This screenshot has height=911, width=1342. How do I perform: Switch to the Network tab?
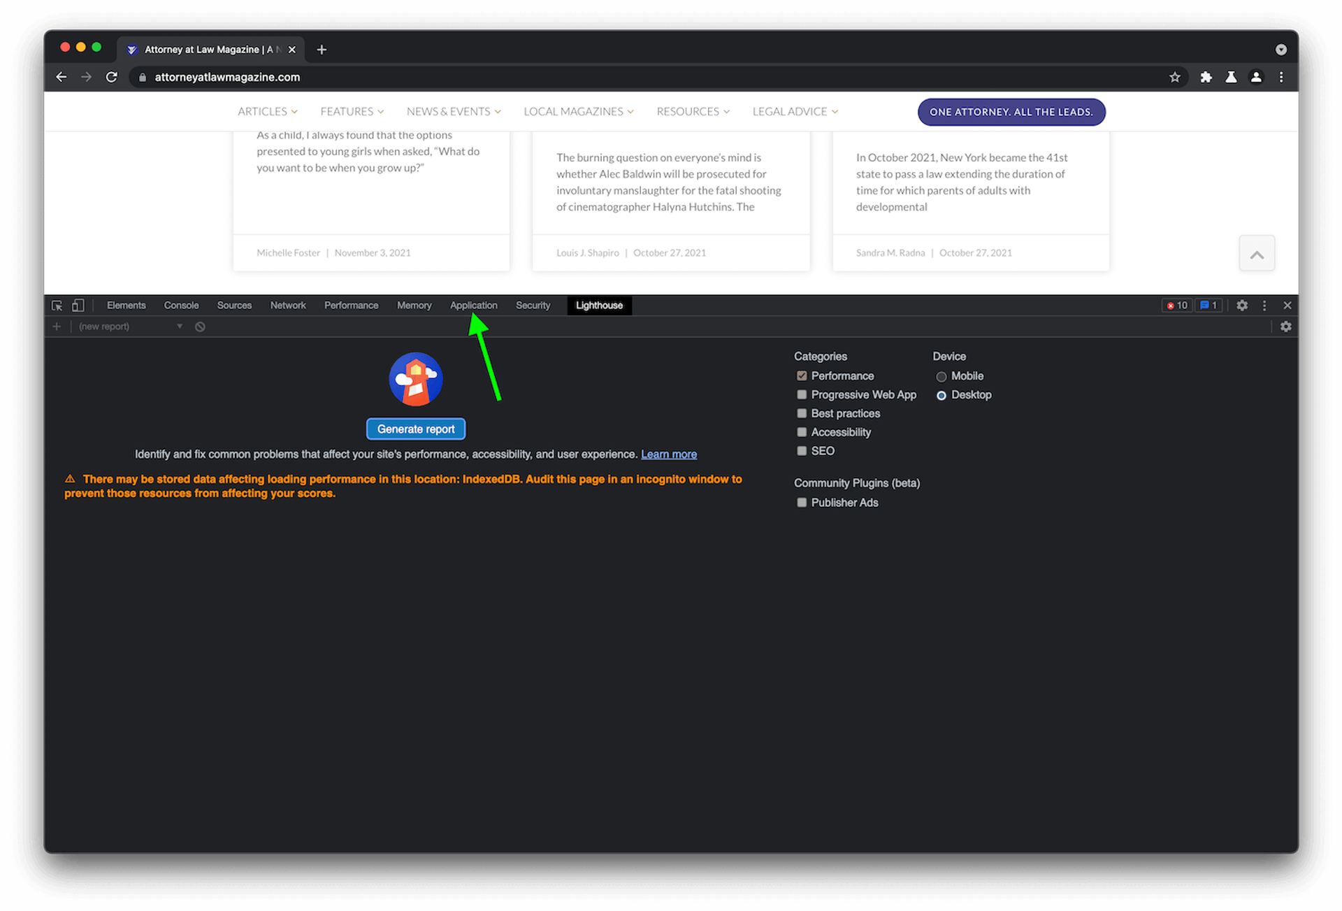tap(288, 306)
